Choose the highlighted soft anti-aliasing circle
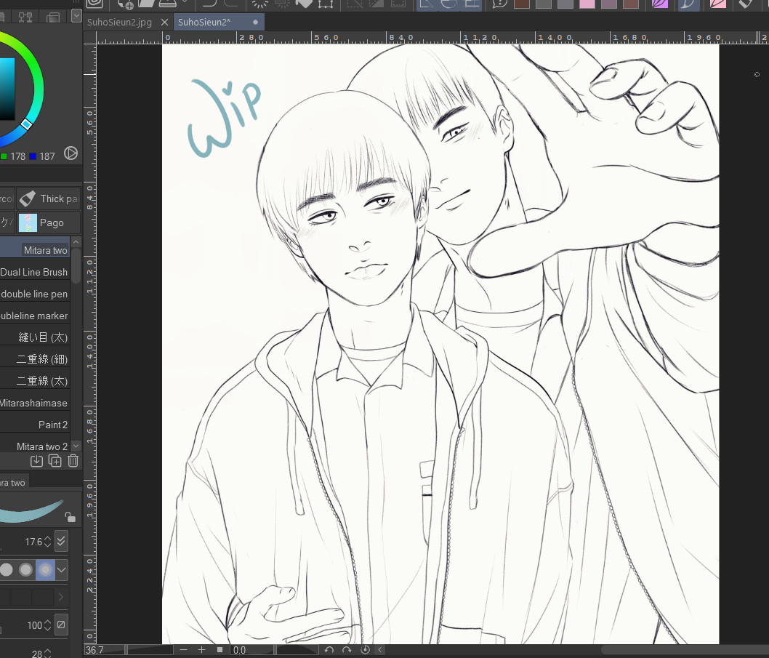This screenshot has width=769, height=658. (x=45, y=569)
